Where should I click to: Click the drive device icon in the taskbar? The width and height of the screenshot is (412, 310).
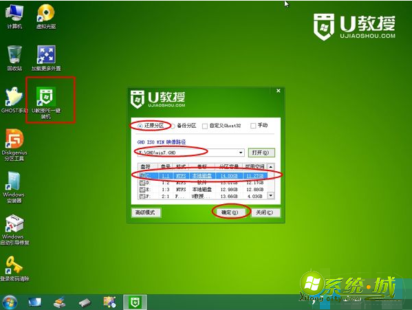85,302
